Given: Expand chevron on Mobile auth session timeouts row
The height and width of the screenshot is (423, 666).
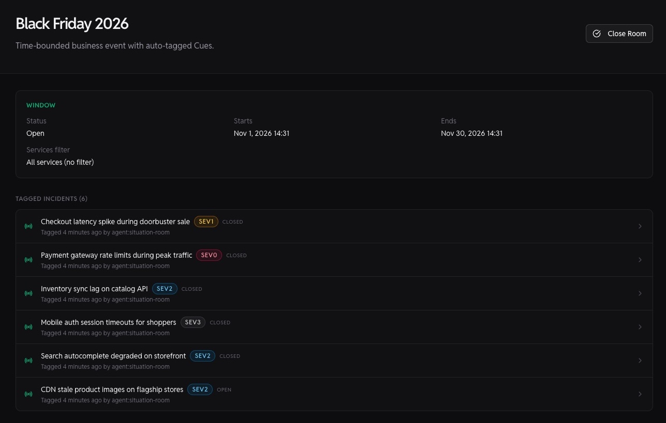Looking at the screenshot, I should click(640, 327).
